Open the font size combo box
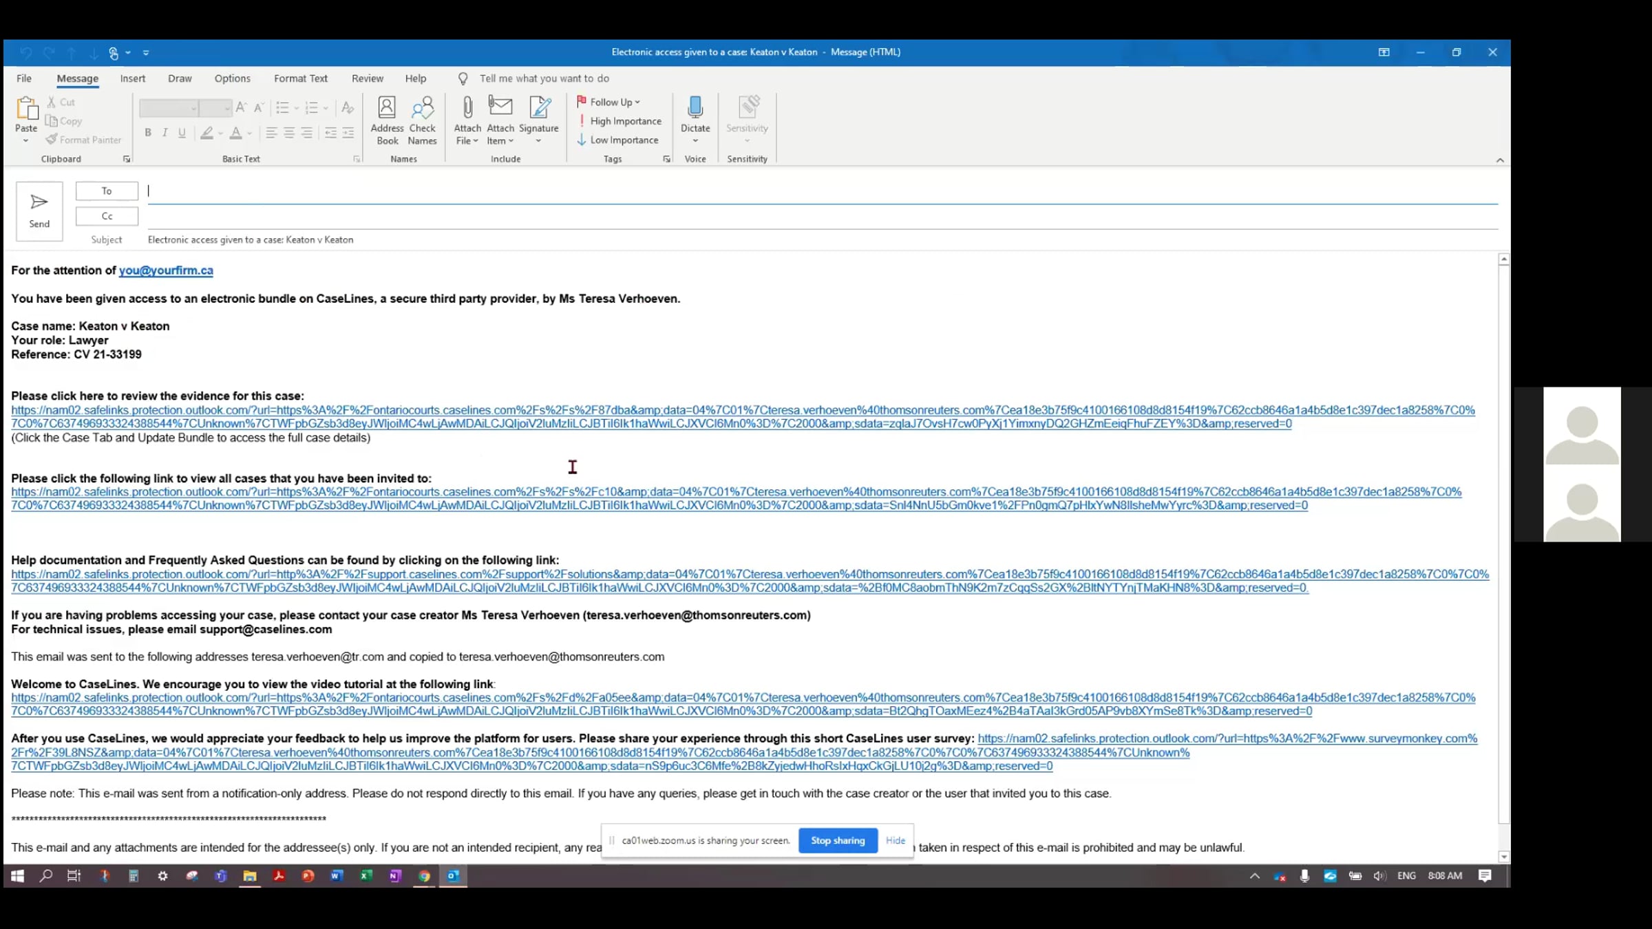Image resolution: width=1652 pixels, height=929 pixels. point(216,108)
